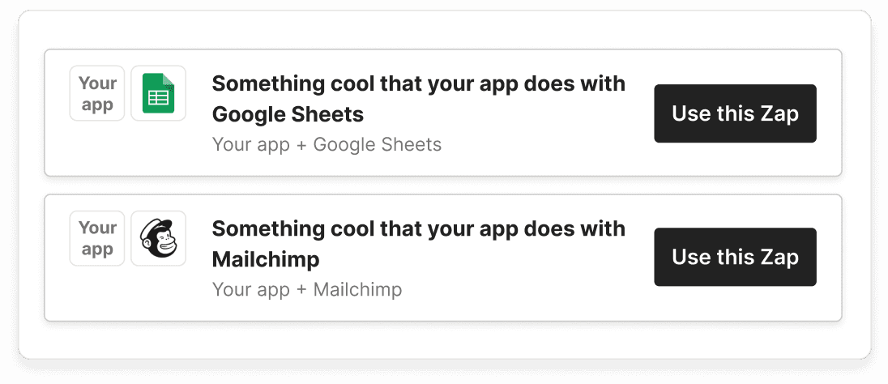Open the bold Google Sheets Zap title

(418, 99)
